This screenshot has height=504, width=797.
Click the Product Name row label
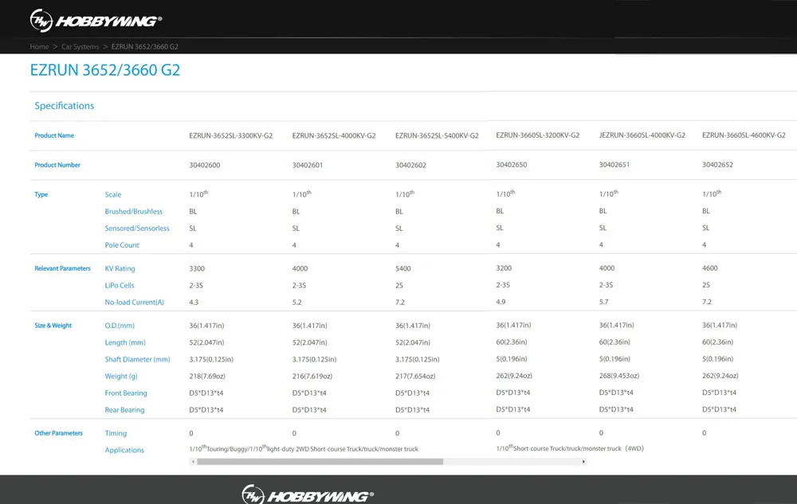point(54,135)
